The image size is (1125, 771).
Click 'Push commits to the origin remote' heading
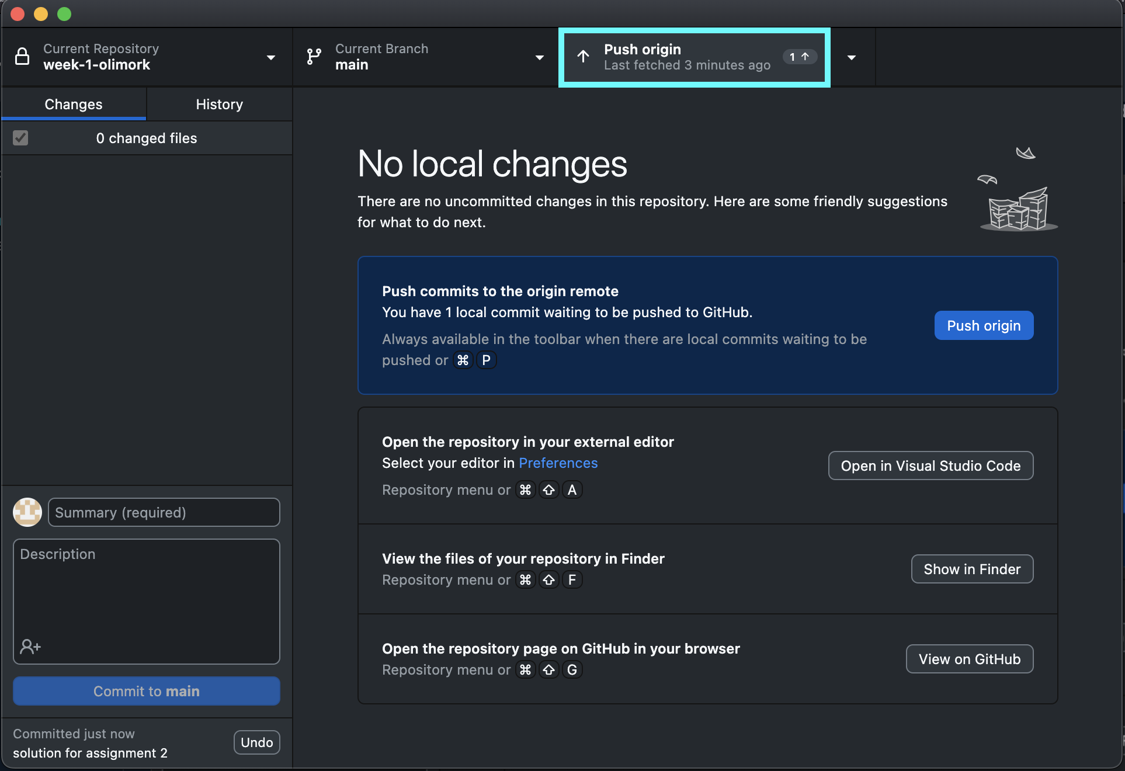pyautogui.click(x=500, y=291)
